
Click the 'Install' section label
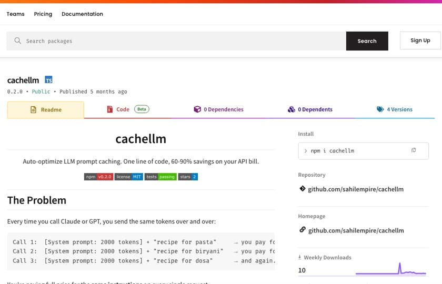pyautogui.click(x=306, y=134)
